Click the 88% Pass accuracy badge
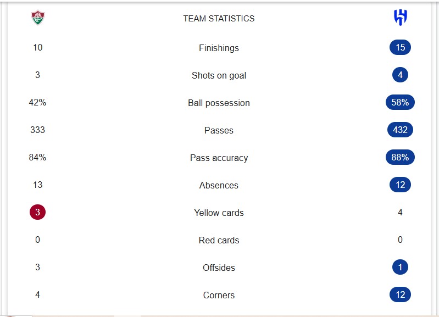Image resolution: width=439 pixels, height=317 pixels. [400, 158]
